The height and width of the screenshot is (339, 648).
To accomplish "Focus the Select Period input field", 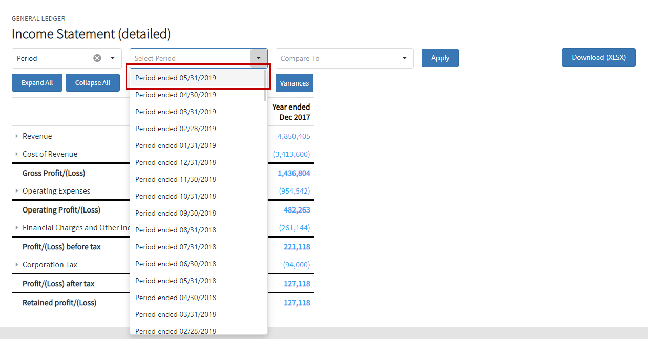I will tap(190, 58).
